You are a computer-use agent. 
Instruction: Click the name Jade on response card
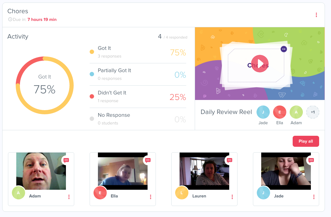coord(279,196)
